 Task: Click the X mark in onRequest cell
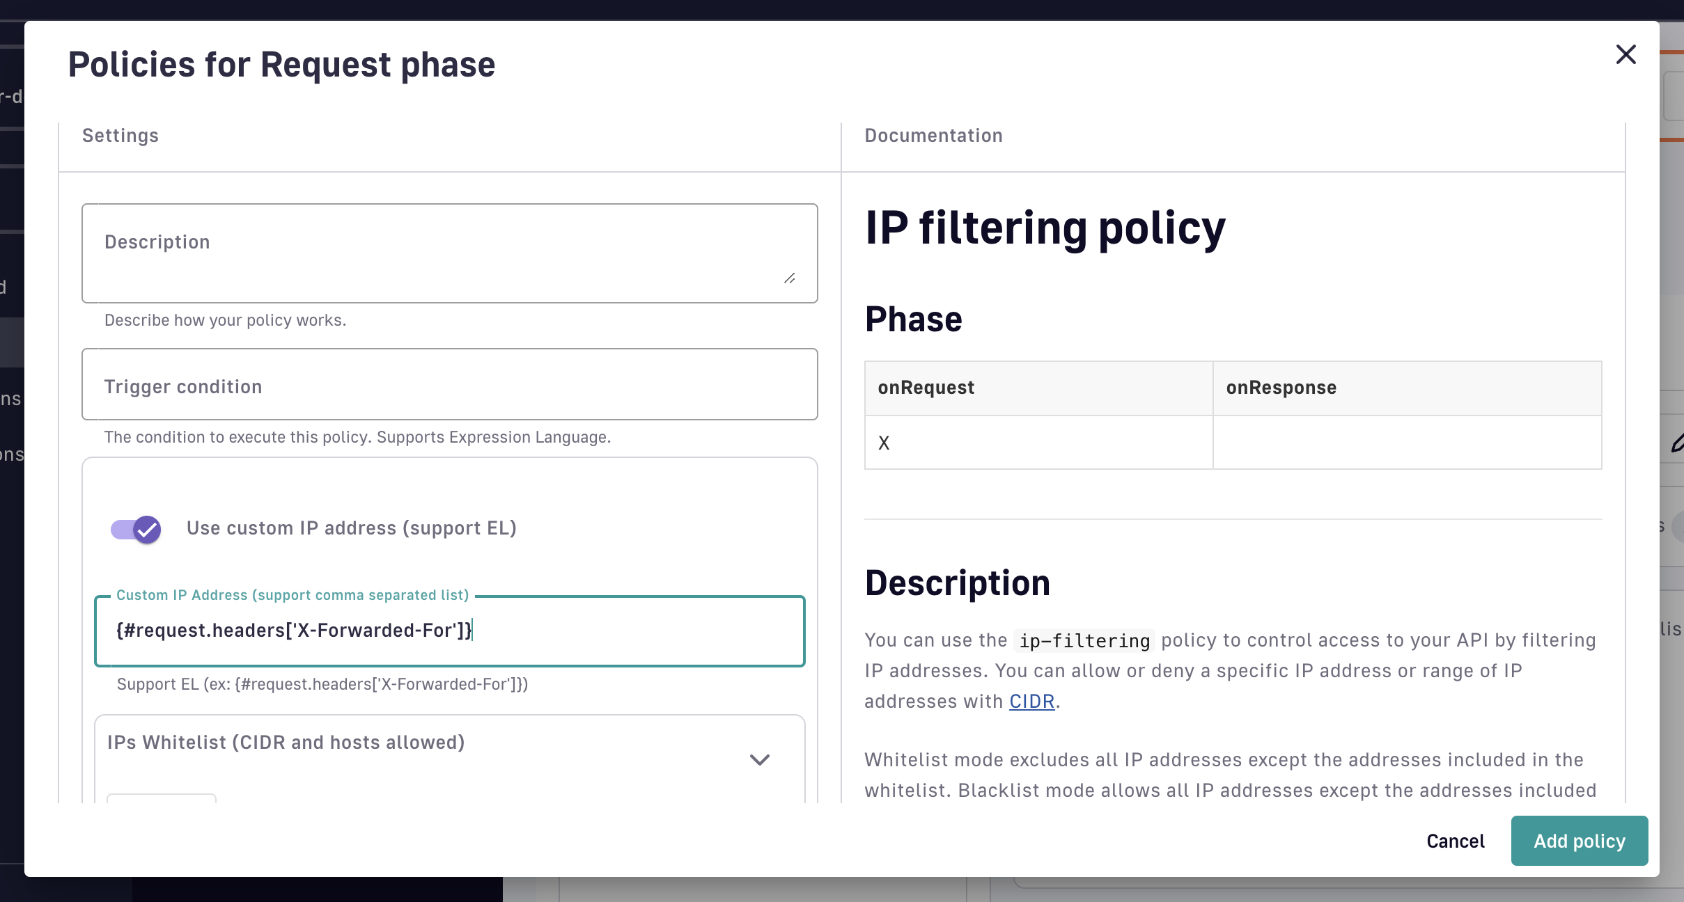[884, 443]
